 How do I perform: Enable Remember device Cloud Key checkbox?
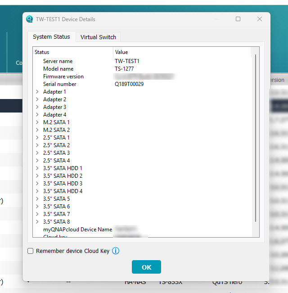point(31,251)
